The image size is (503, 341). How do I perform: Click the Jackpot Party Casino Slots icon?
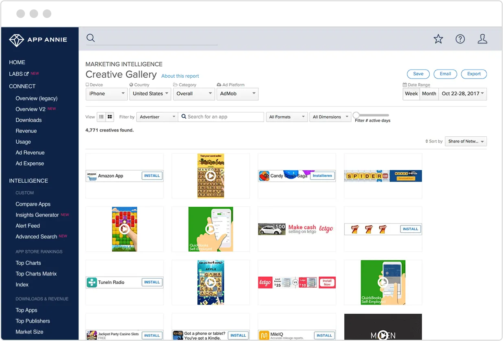92,336
